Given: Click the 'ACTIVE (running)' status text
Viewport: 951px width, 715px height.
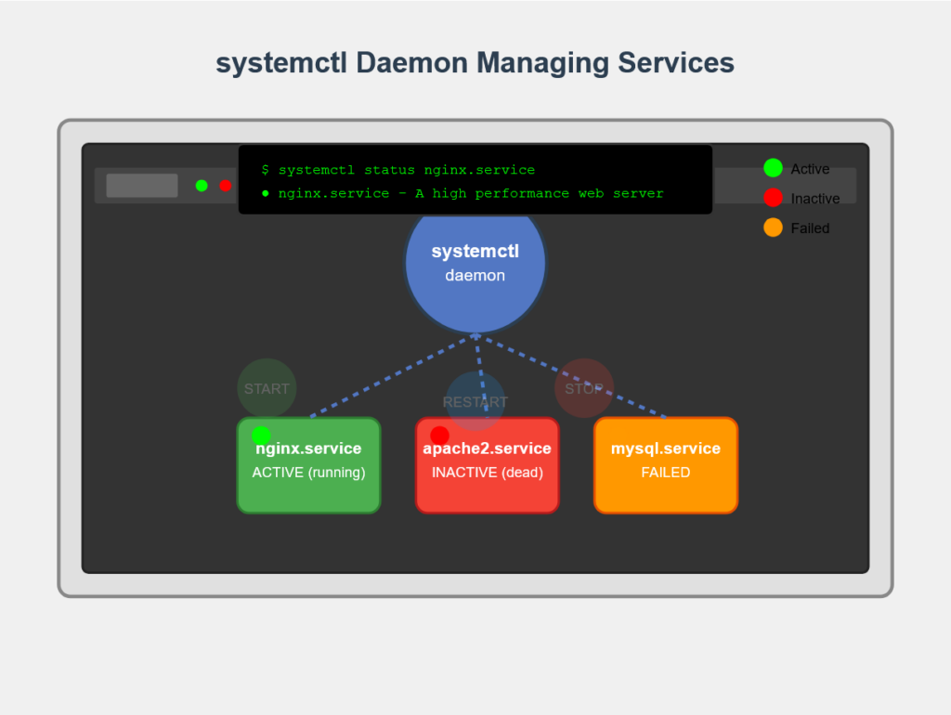Looking at the screenshot, I should (308, 473).
